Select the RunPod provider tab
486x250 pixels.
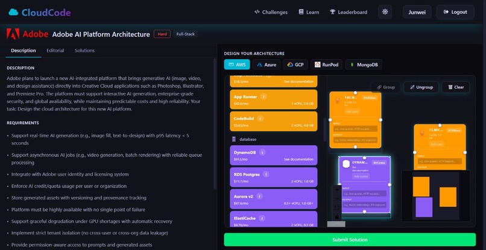[x=326, y=64]
